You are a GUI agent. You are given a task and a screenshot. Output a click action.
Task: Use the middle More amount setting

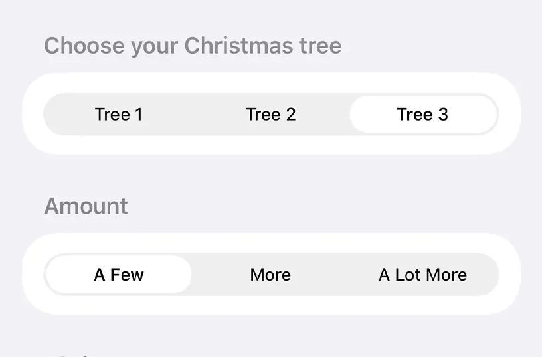[x=270, y=275]
